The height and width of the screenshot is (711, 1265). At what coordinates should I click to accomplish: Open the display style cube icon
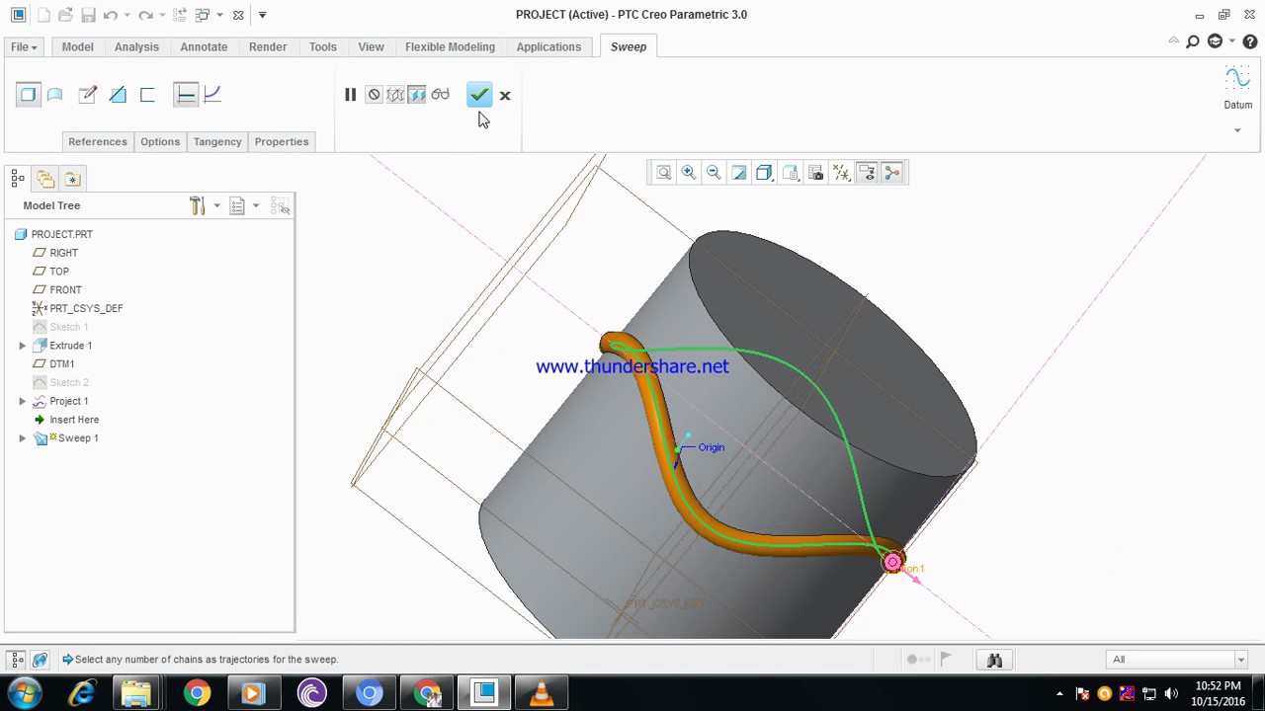click(x=763, y=173)
